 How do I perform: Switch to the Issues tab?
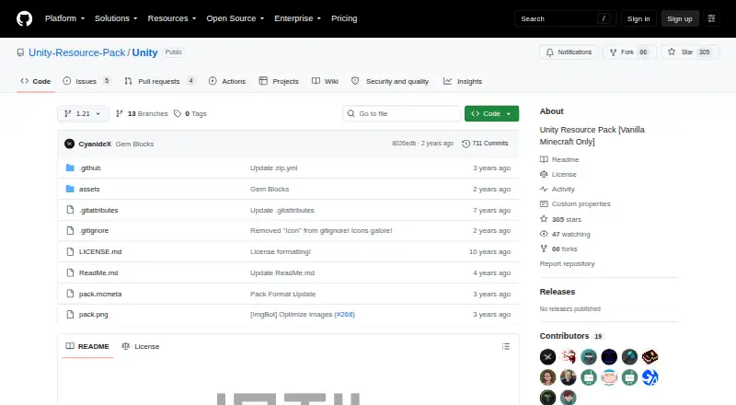[86, 81]
